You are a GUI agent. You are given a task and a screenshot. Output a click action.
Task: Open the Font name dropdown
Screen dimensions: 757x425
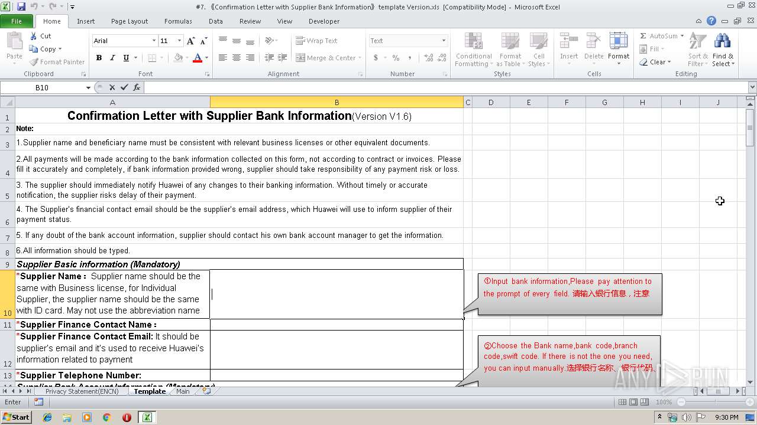point(154,41)
